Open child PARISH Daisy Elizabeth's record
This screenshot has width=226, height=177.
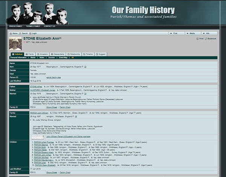46,165
